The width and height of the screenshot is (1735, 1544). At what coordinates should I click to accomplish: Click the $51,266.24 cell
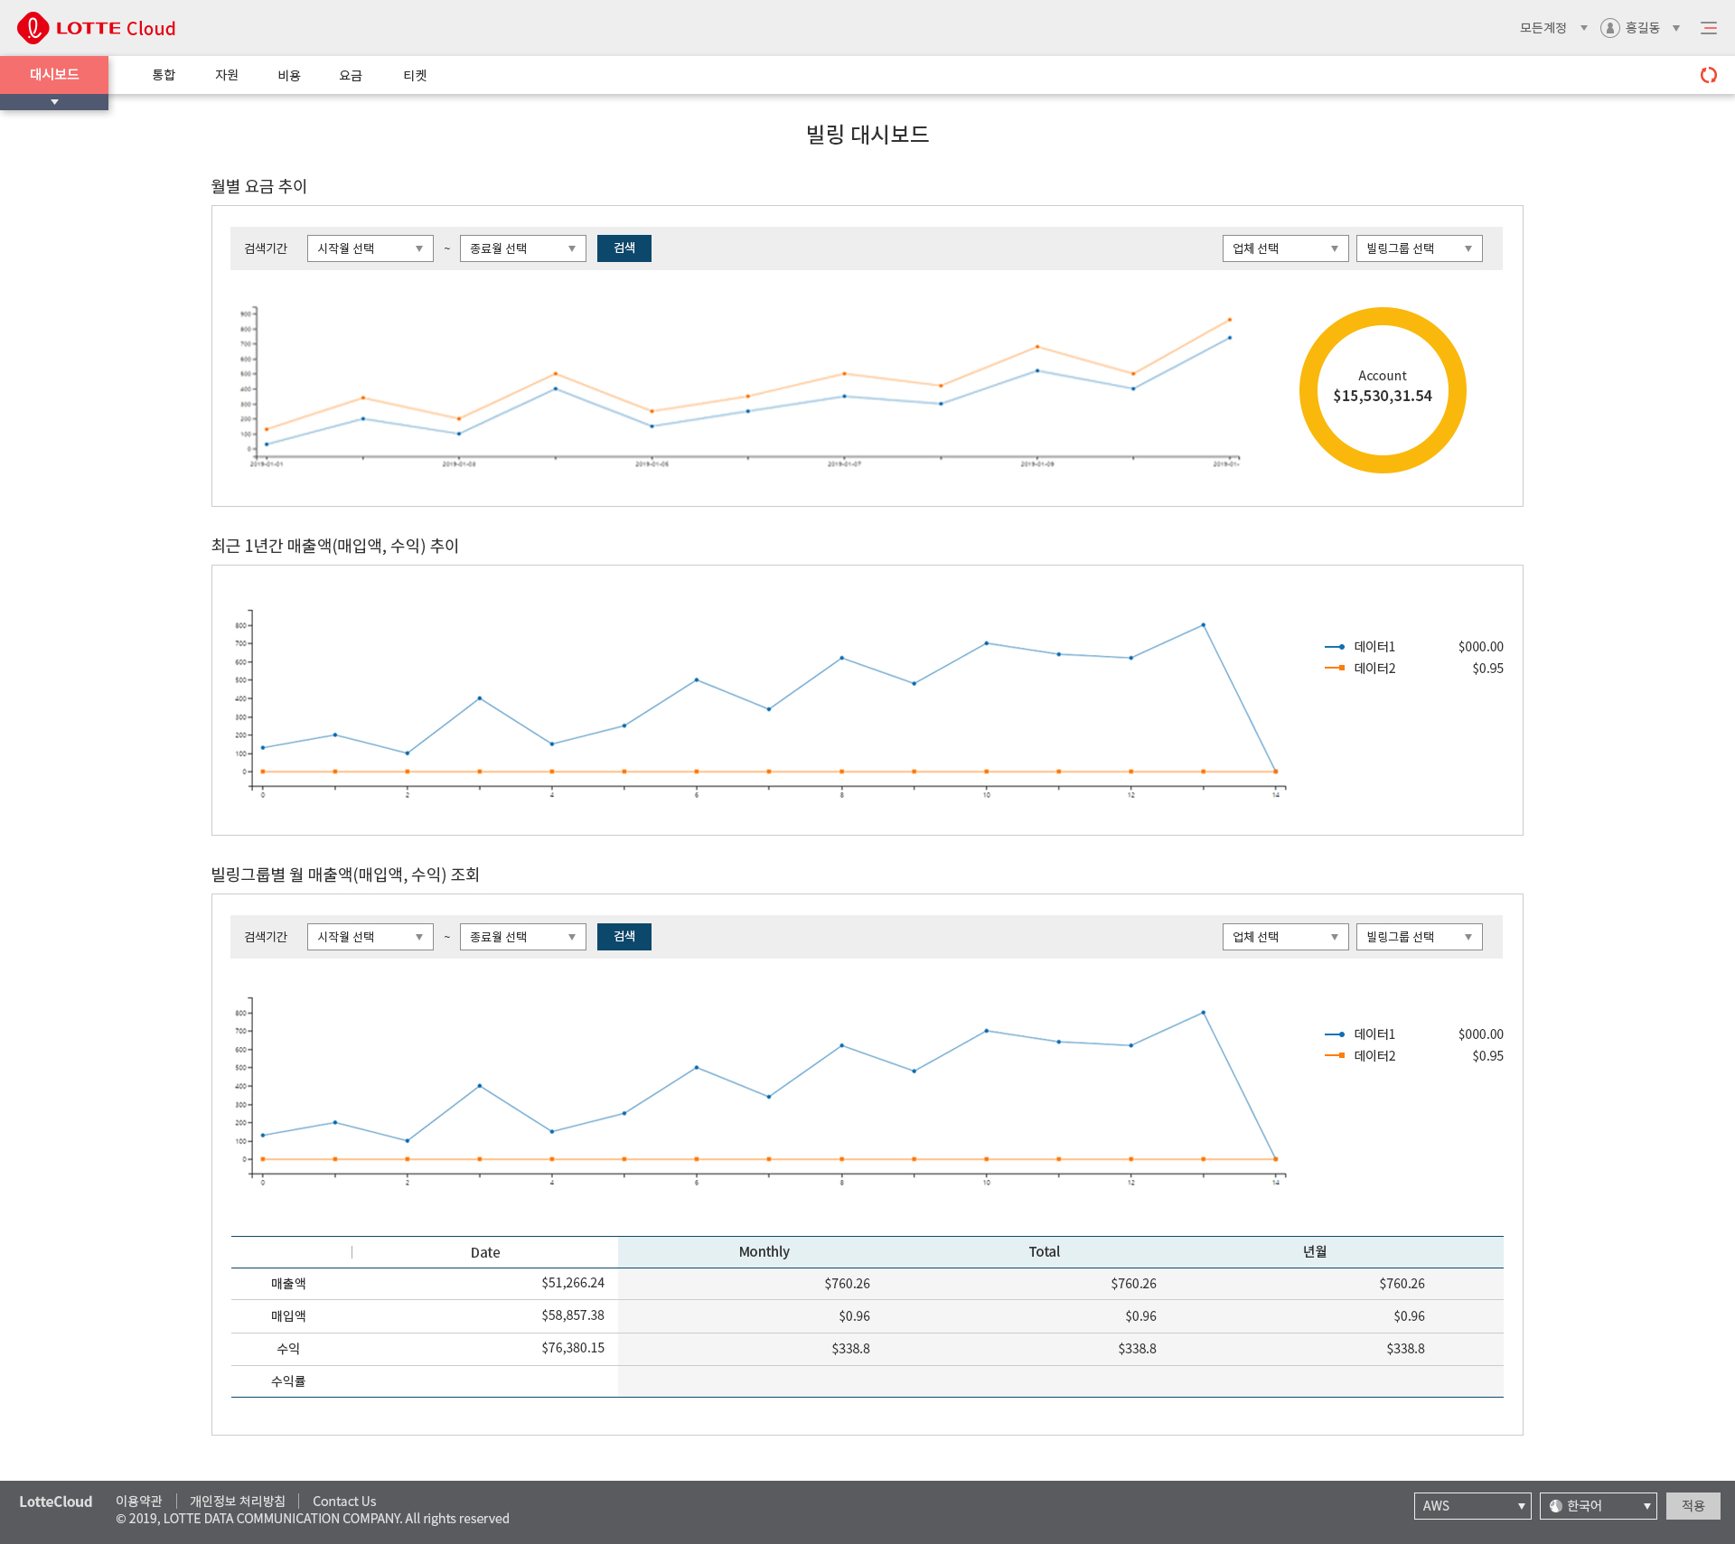click(x=573, y=1283)
